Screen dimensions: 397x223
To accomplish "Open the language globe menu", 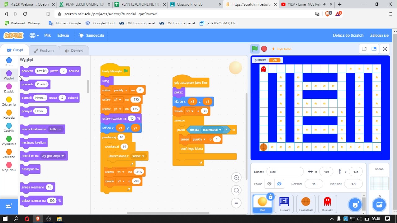I will coord(34,36).
